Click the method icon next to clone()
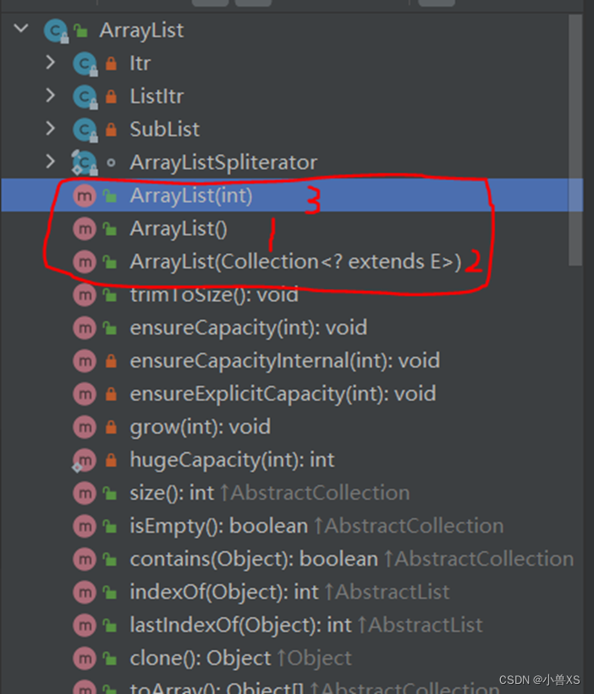 tap(84, 658)
